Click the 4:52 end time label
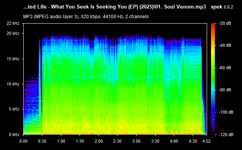The image size is (242, 150). point(206,141)
